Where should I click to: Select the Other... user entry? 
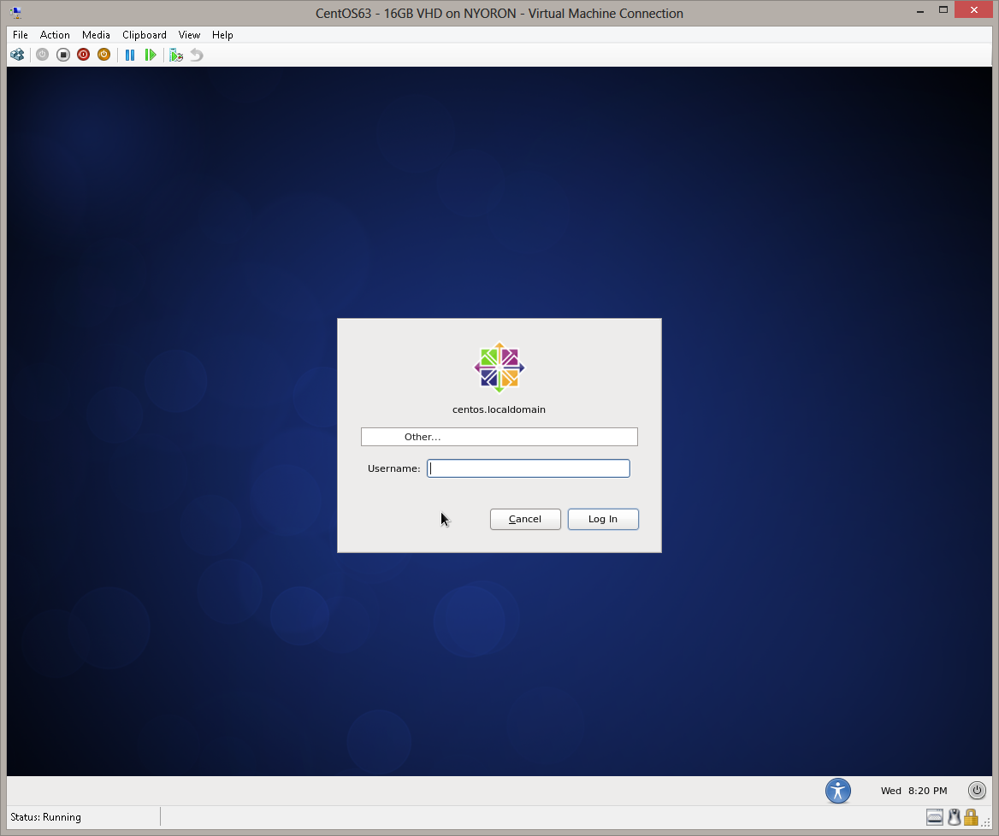pyautogui.click(x=499, y=437)
